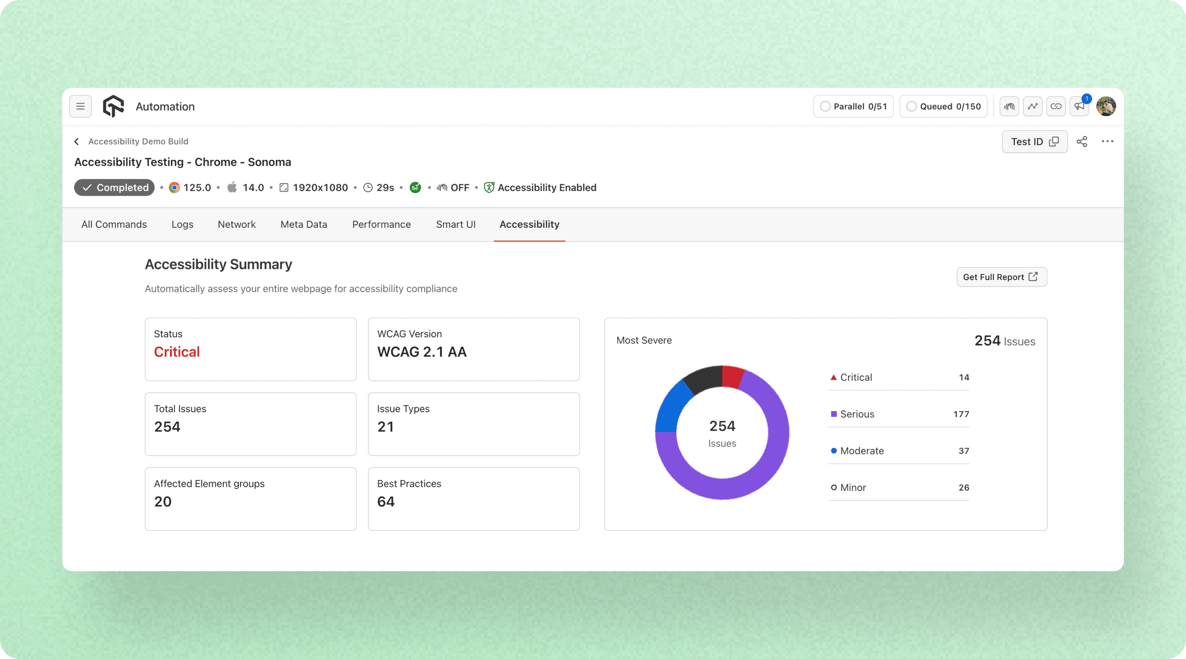The height and width of the screenshot is (659, 1186).
Task: Click the tunnel OFF status indicator
Action: click(453, 187)
